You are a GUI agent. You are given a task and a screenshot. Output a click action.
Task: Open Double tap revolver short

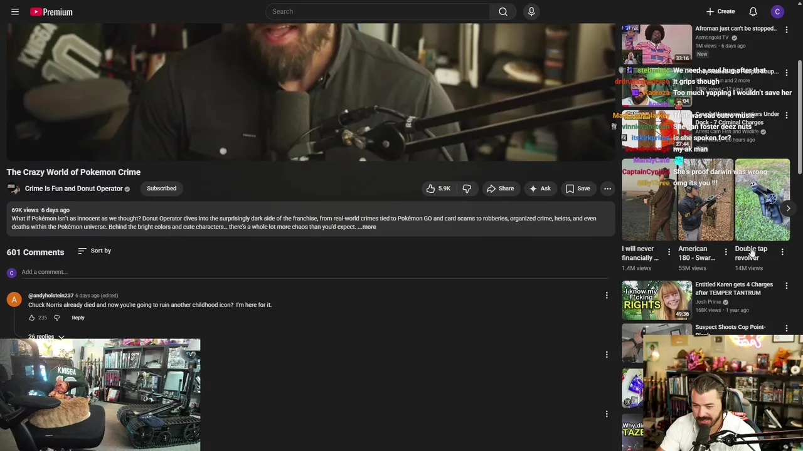click(762, 200)
